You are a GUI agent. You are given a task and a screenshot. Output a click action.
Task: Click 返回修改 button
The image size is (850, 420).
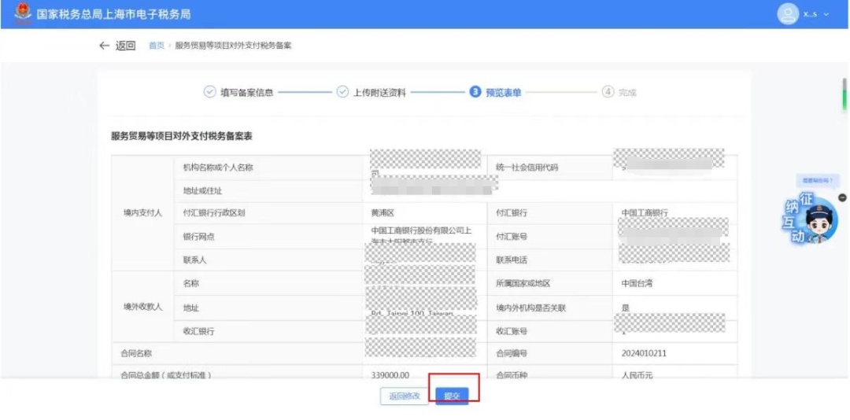(x=405, y=396)
